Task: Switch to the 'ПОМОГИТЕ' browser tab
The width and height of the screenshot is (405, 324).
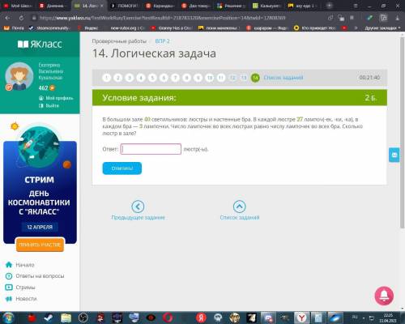Action: [x=125, y=6]
